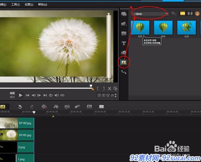Open the 帮助(H) menu
Screen dimensions: 201x162
tap(43, 4)
